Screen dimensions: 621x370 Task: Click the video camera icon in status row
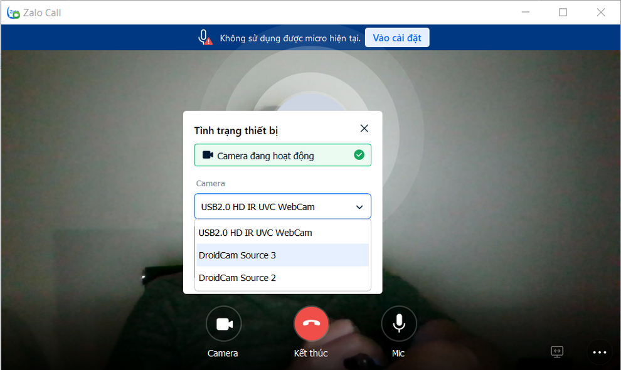pyautogui.click(x=208, y=155)
